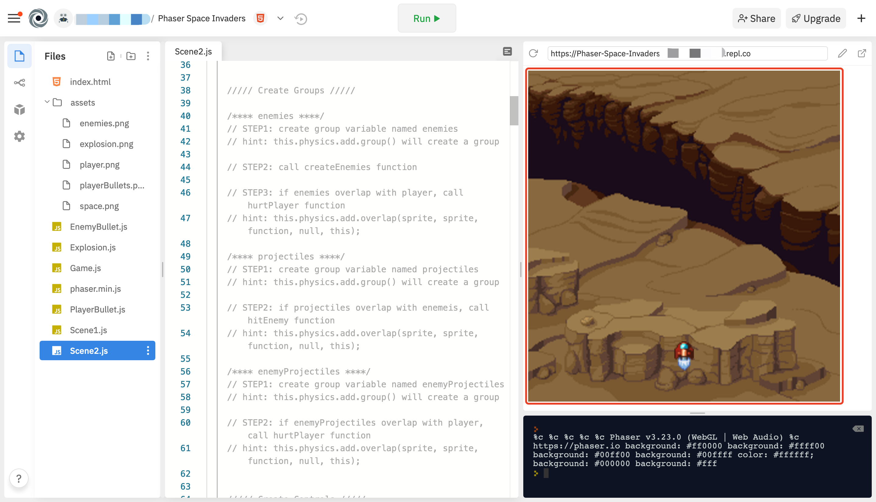Viewport: 876px width, 502px height.
Task: Select the Scene2.js editor tab
Action: 193,52
